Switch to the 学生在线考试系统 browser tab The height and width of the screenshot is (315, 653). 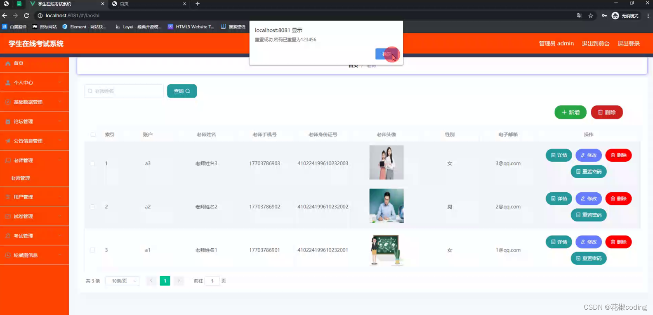[66, 4]
